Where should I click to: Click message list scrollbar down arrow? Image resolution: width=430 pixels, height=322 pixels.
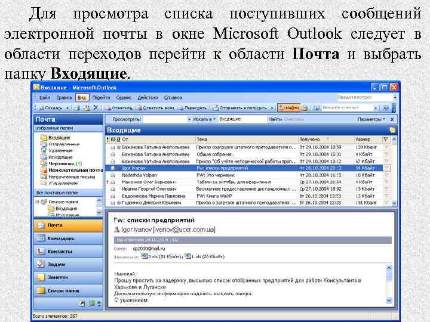[x=394, y=203]
